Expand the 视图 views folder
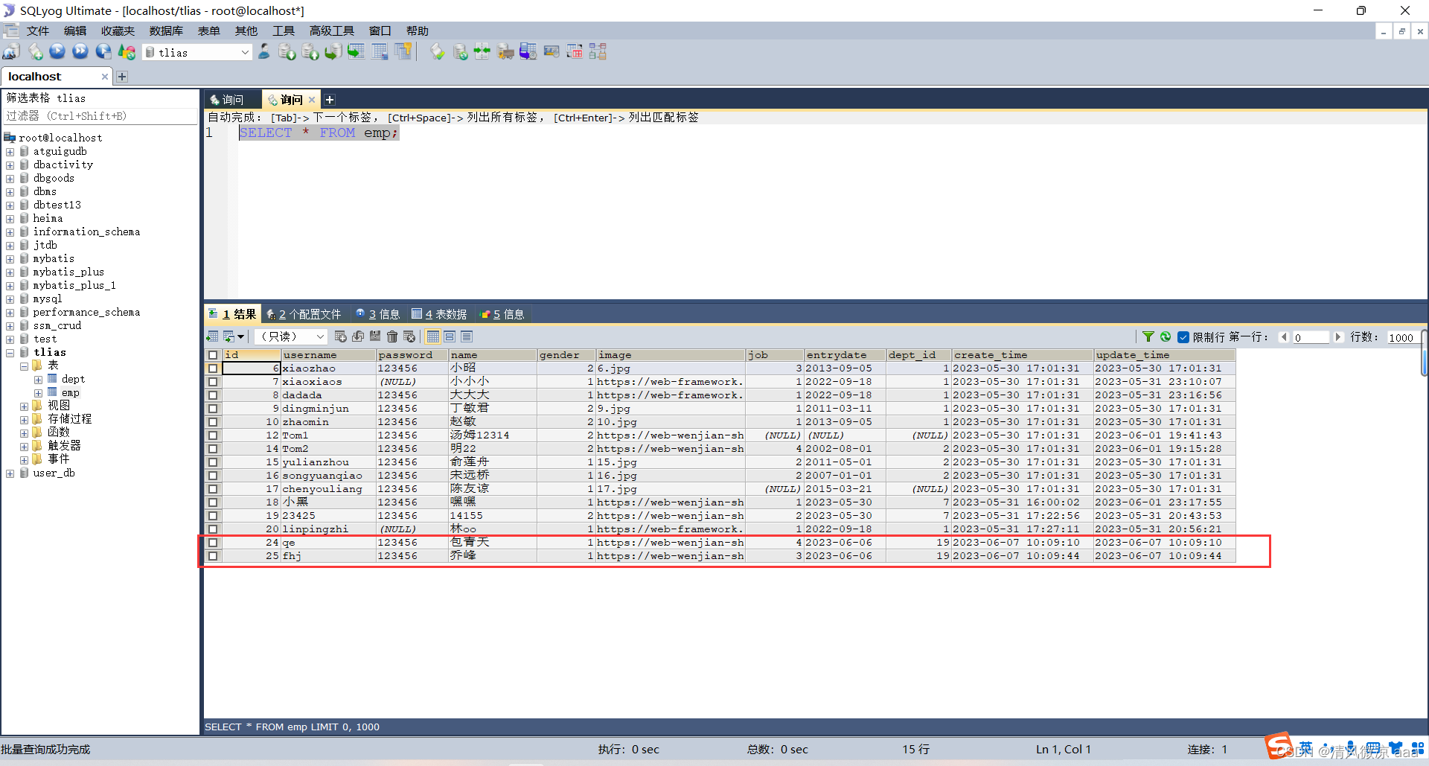This screenshot has width=1429, height=766. (24, 406)
